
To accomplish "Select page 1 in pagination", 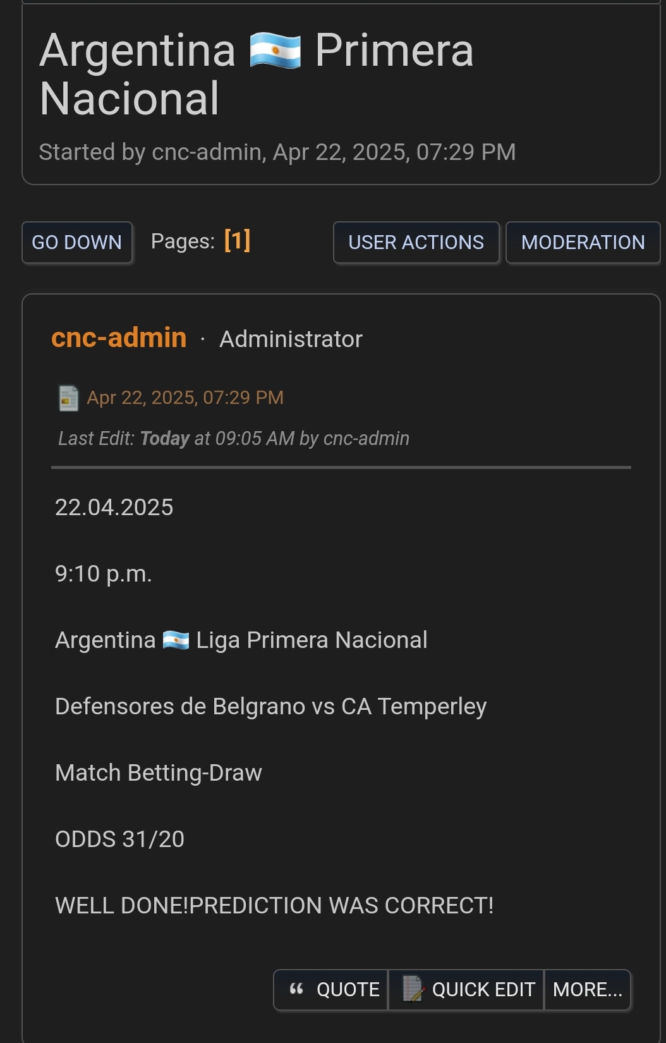I will coord(238,241).
